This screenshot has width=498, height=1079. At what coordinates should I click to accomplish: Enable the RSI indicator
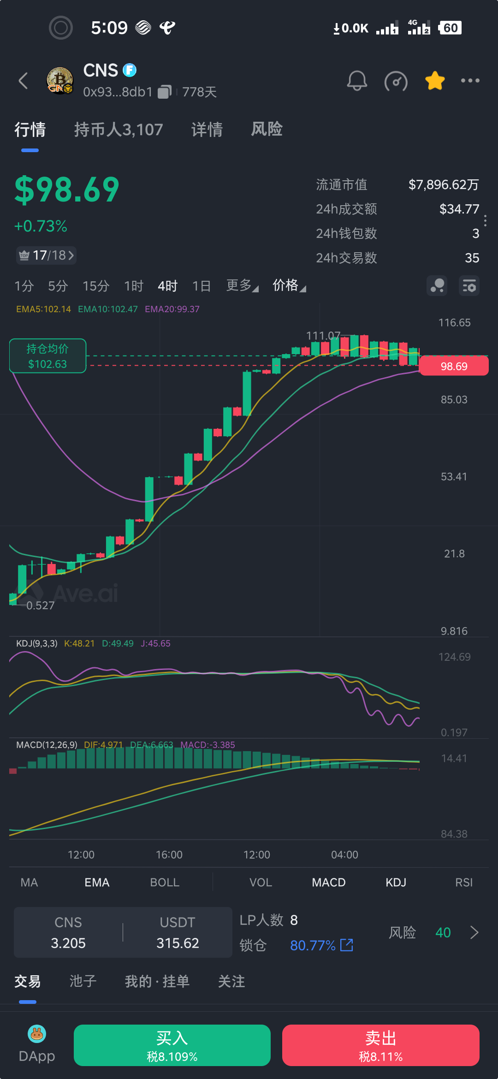463,882
